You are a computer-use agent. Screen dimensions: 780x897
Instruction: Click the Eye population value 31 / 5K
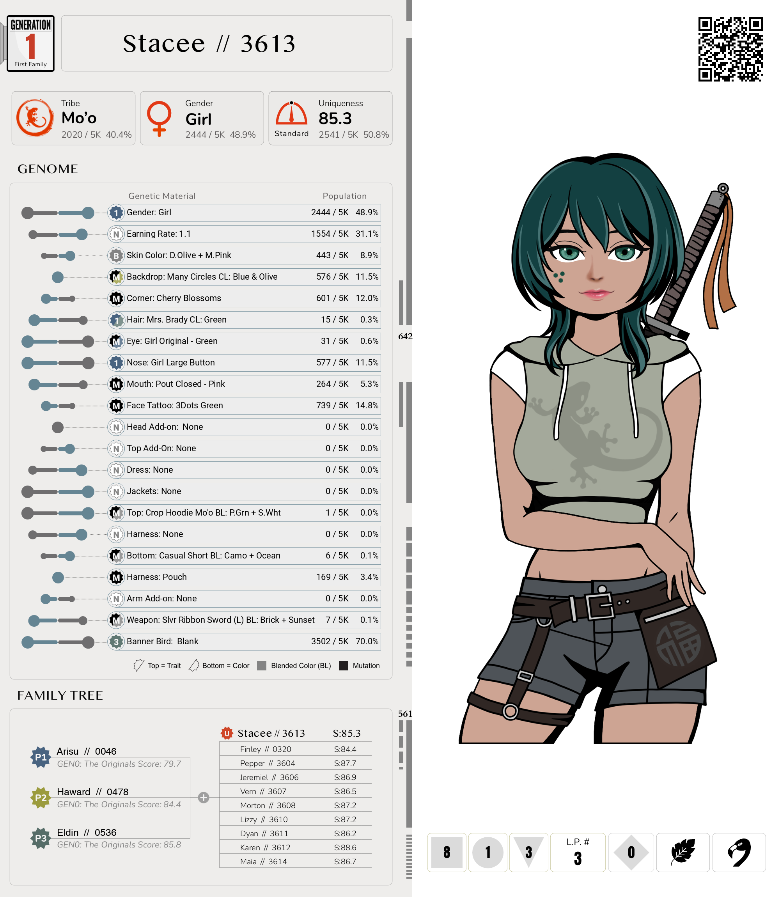334,341
